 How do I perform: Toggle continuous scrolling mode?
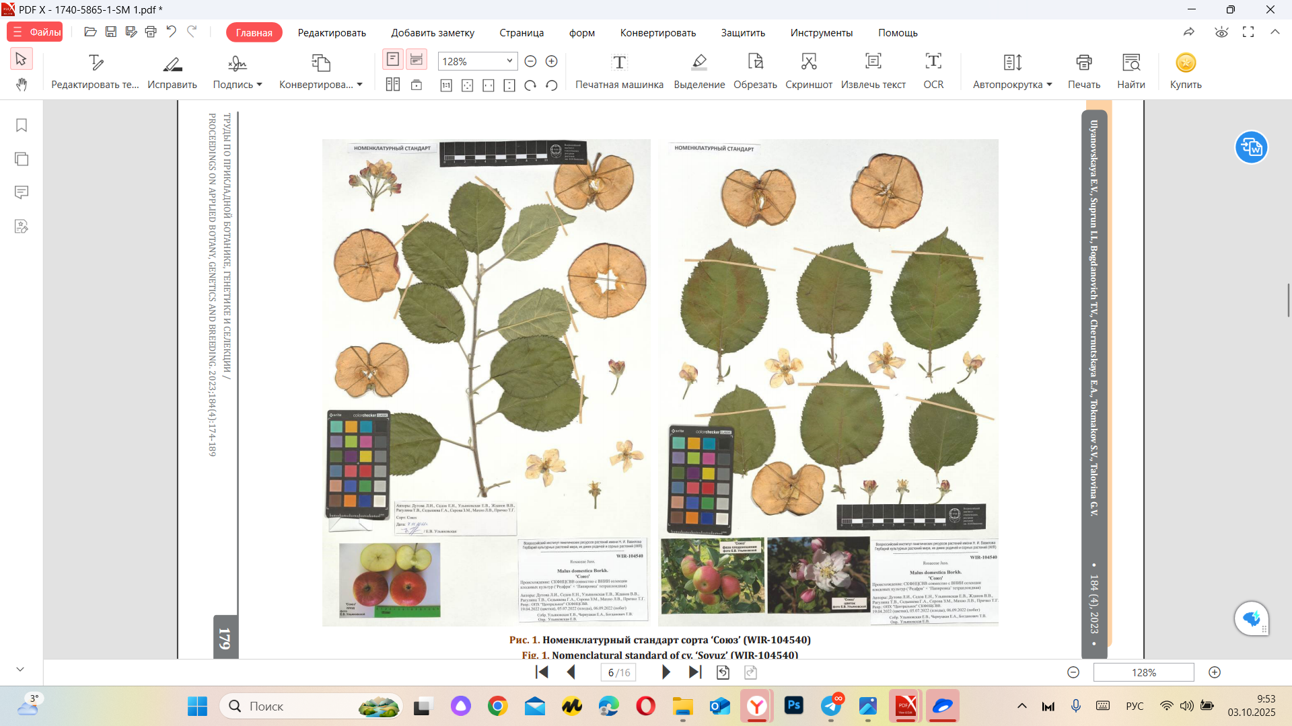tap(417, 59)
